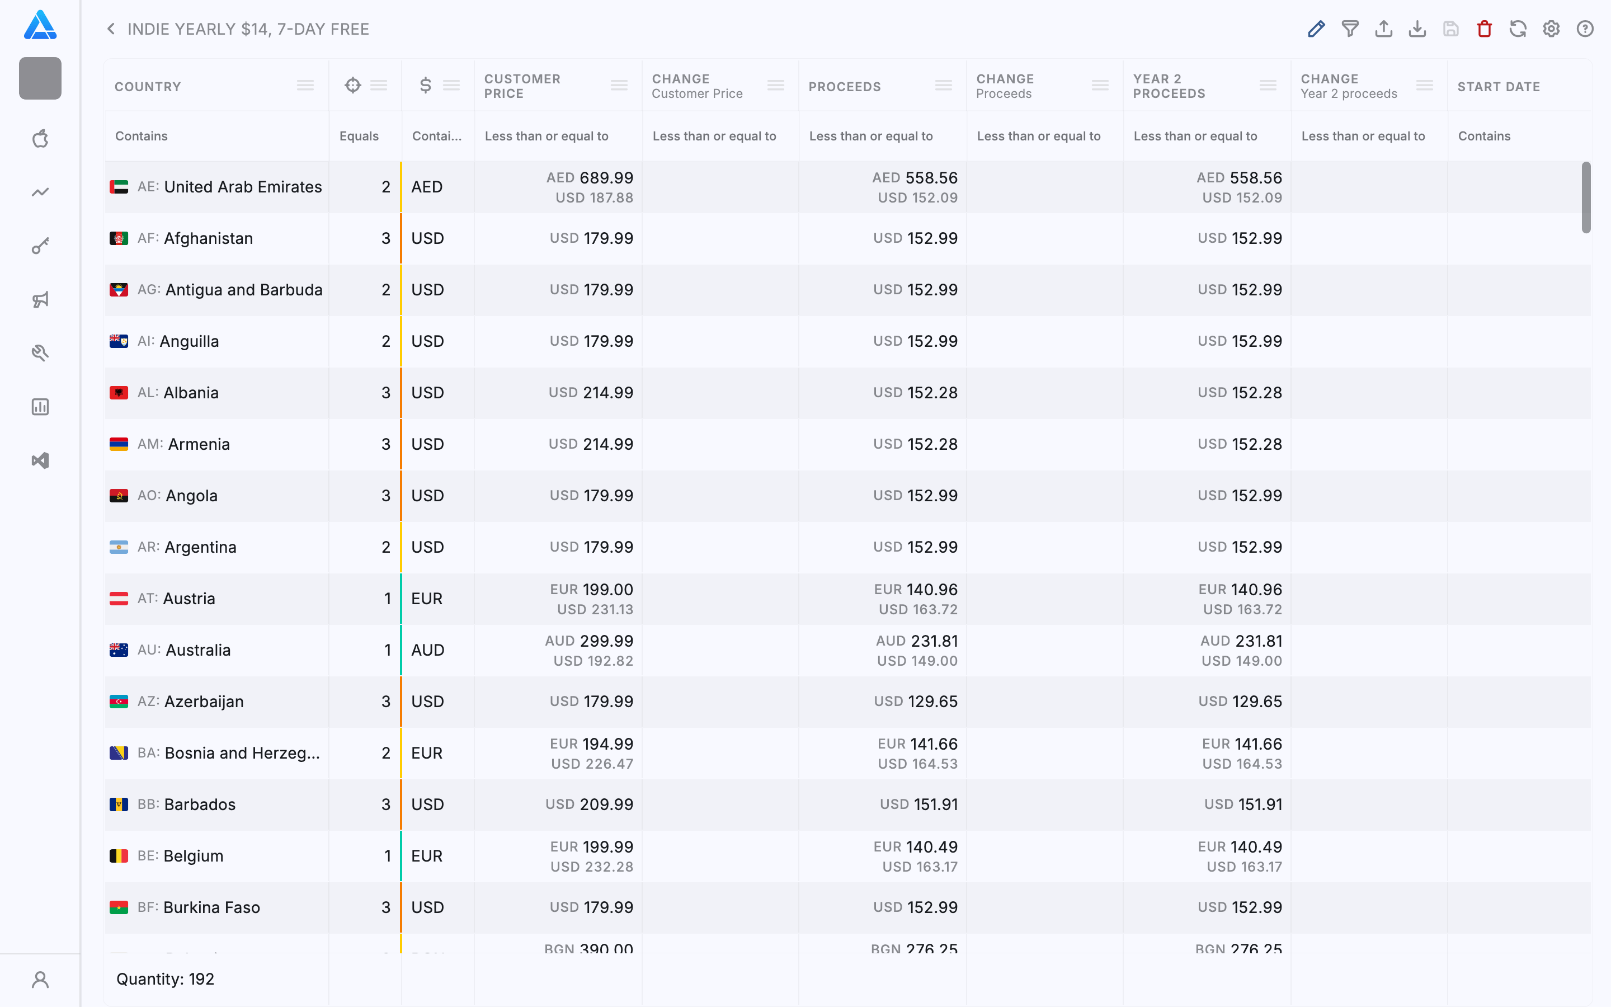This screenshot has height=1007, width=1611.
Task: Open the megaphone section in sidebar
Action: 41,299
